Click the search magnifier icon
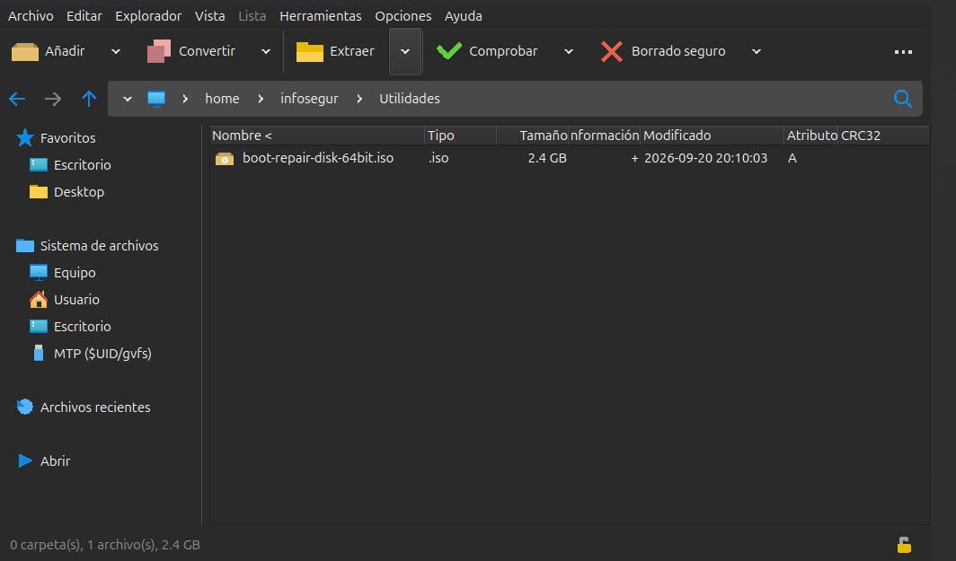Screen dimensions: 956x561 (x=903, y=99)
